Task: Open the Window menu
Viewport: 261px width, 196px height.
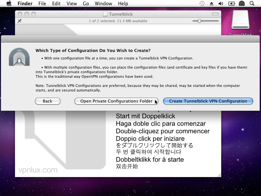Action: point(103,4)
